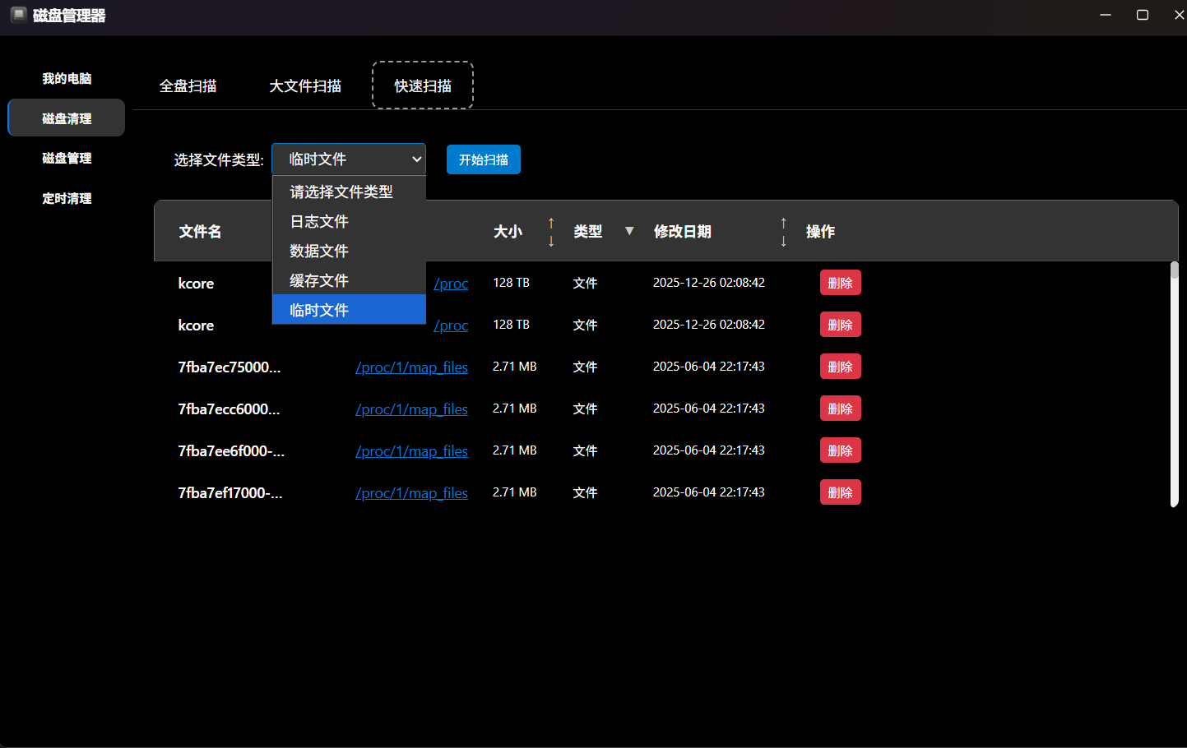
Task: Open the 类型 column filter triangle
Action: pyautogui.click(x=629, y=231)
